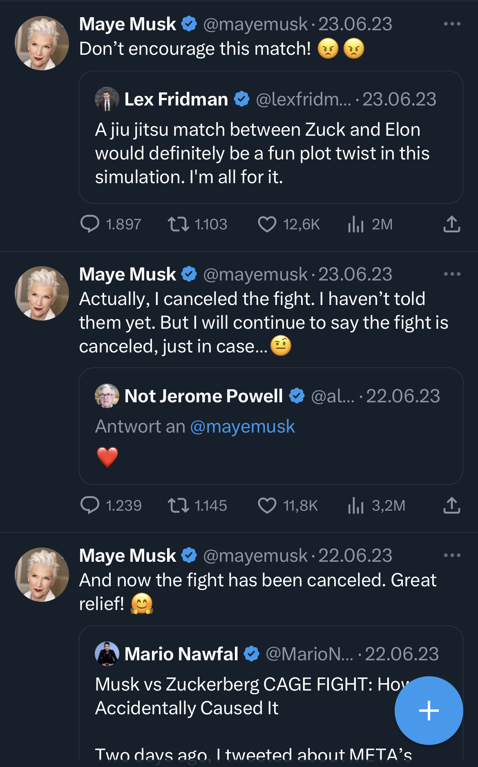Viewport: 478px width, 767px height.
Task: Like the tweet with 11,8K likes
Action: 267,505
